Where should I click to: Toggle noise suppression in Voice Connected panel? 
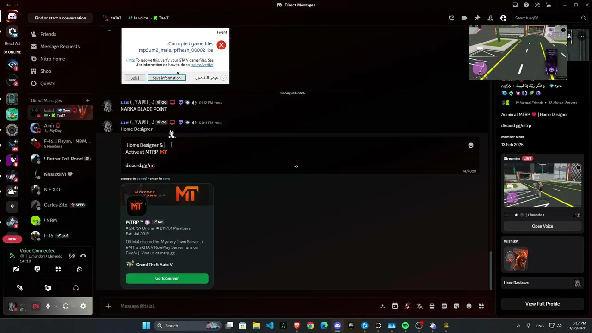click(x=72, y=255)
